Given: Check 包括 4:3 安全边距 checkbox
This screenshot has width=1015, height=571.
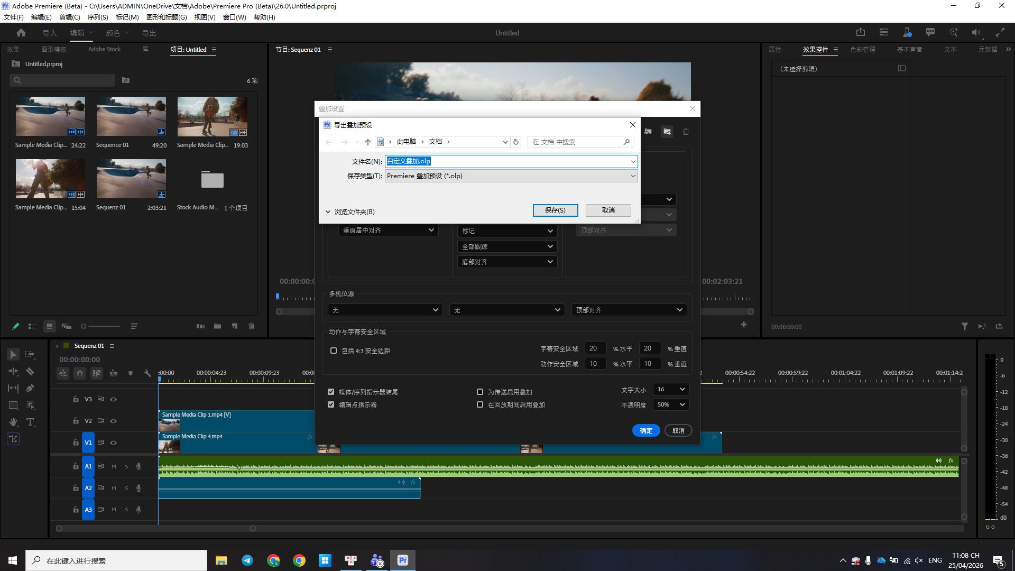Looking at the screenshot, I should click(334, 351).
